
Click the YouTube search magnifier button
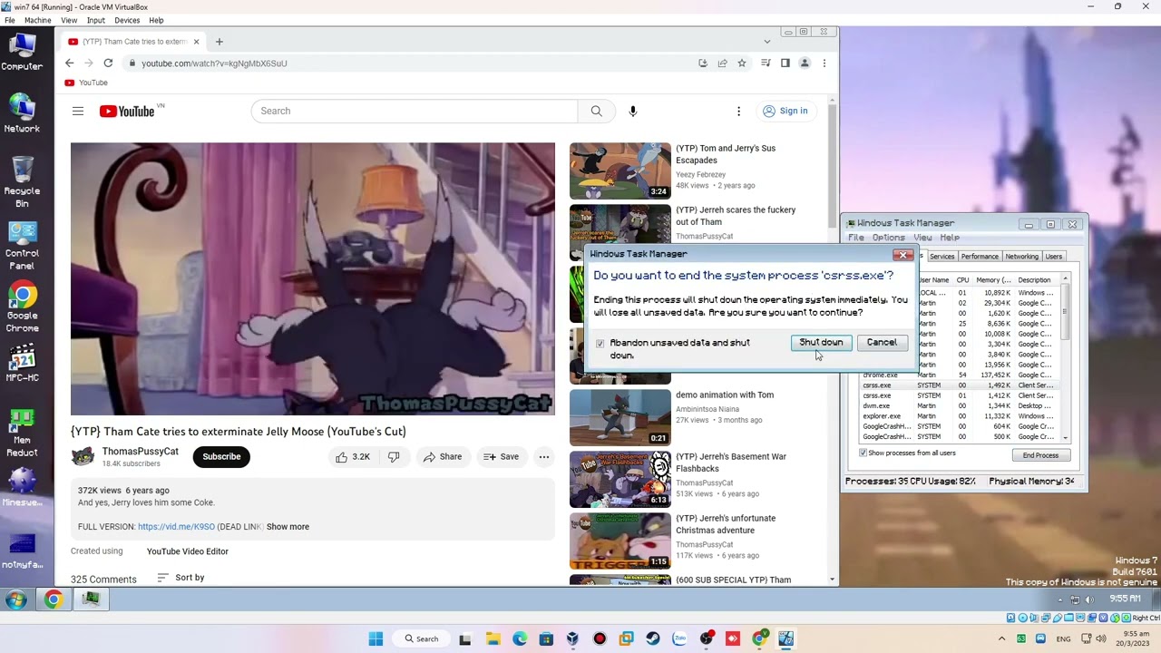596,111
